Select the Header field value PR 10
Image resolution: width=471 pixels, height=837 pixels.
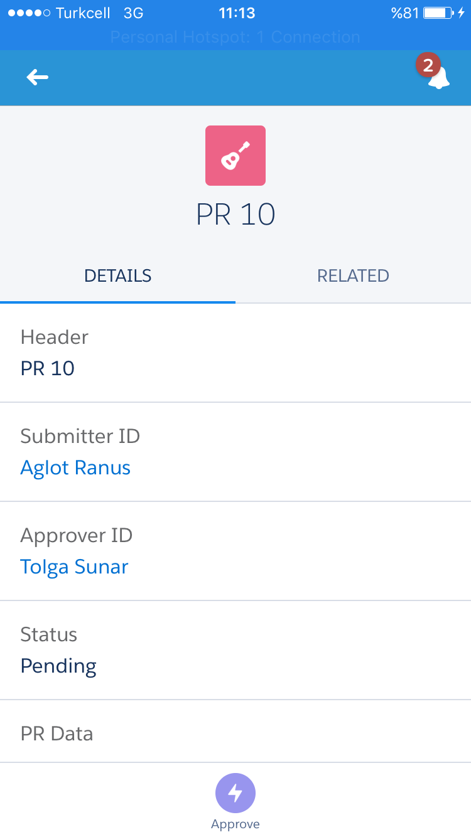[x=48, y=368]
